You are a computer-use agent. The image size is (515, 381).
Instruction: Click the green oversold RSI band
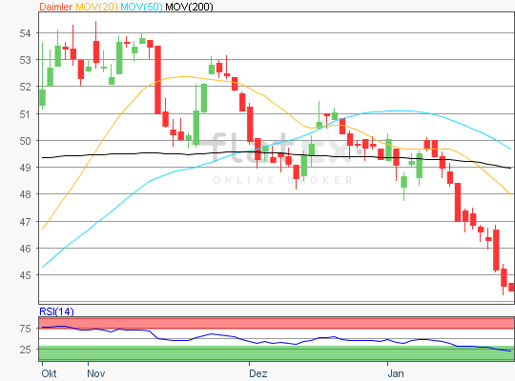(x=277, y=353)
